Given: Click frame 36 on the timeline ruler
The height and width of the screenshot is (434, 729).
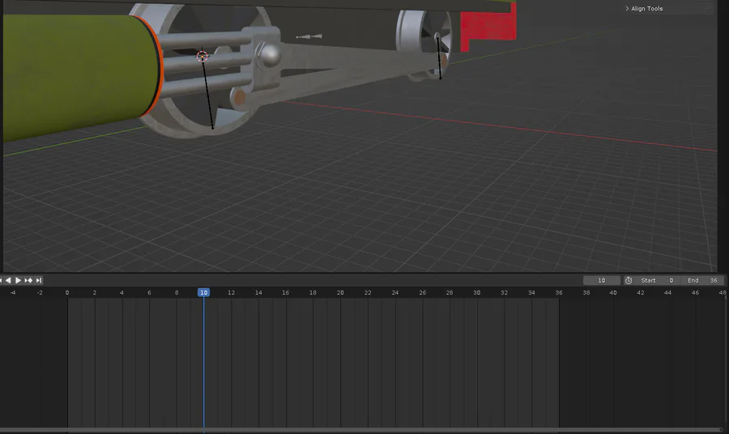Looking at the screenshot, I should click(x=559, y=292).
